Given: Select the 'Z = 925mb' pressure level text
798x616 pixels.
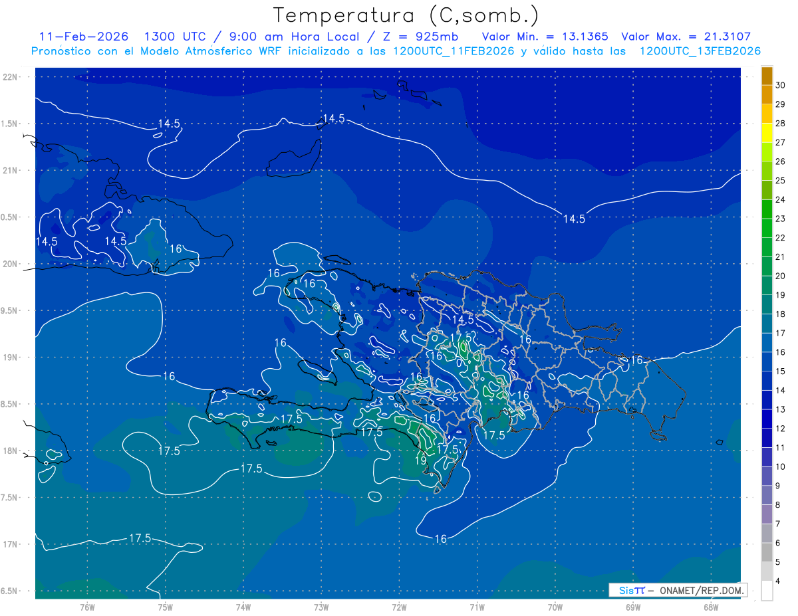Looking at the screenshot, I should (x=420, y=37).
